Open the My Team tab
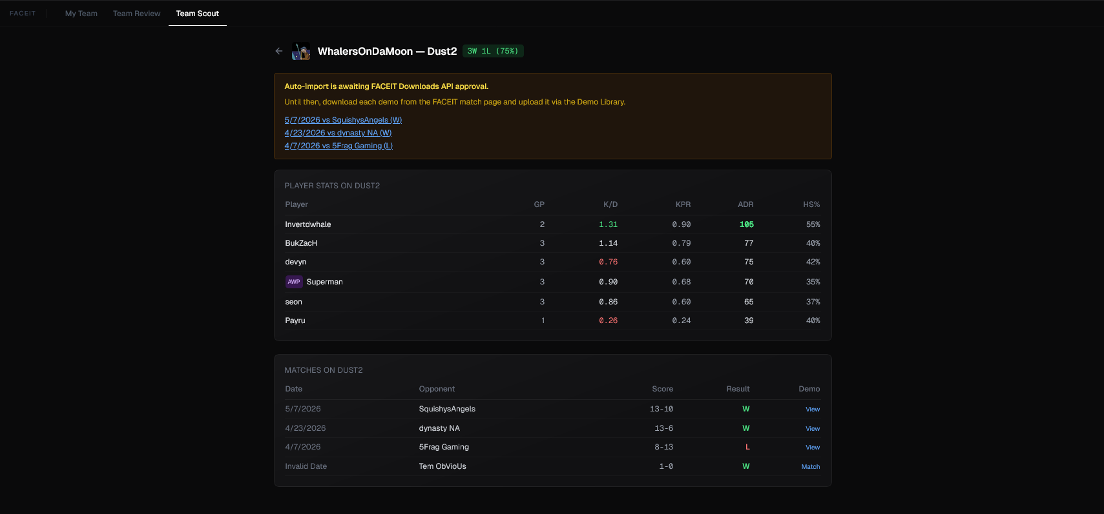Screen dimensions: 1104x514 tap(81, 14)
